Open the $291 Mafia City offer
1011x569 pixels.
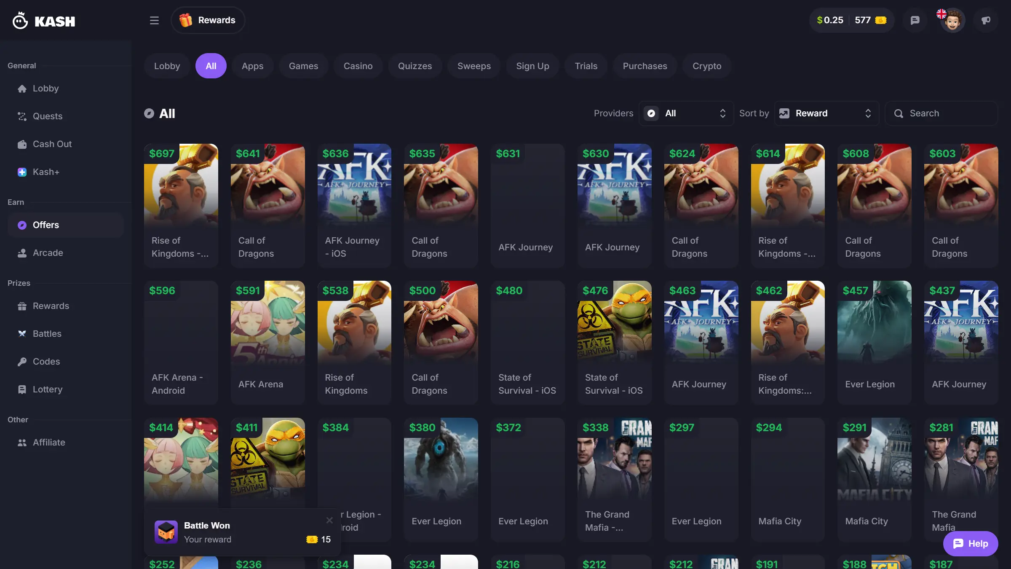point(875,480)
